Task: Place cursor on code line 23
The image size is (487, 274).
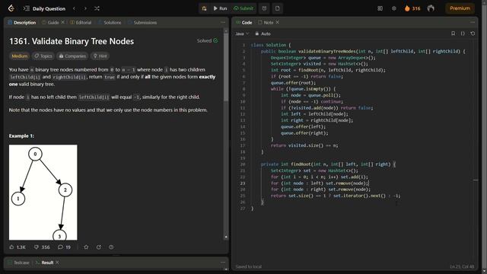Action: pos(320,183)
